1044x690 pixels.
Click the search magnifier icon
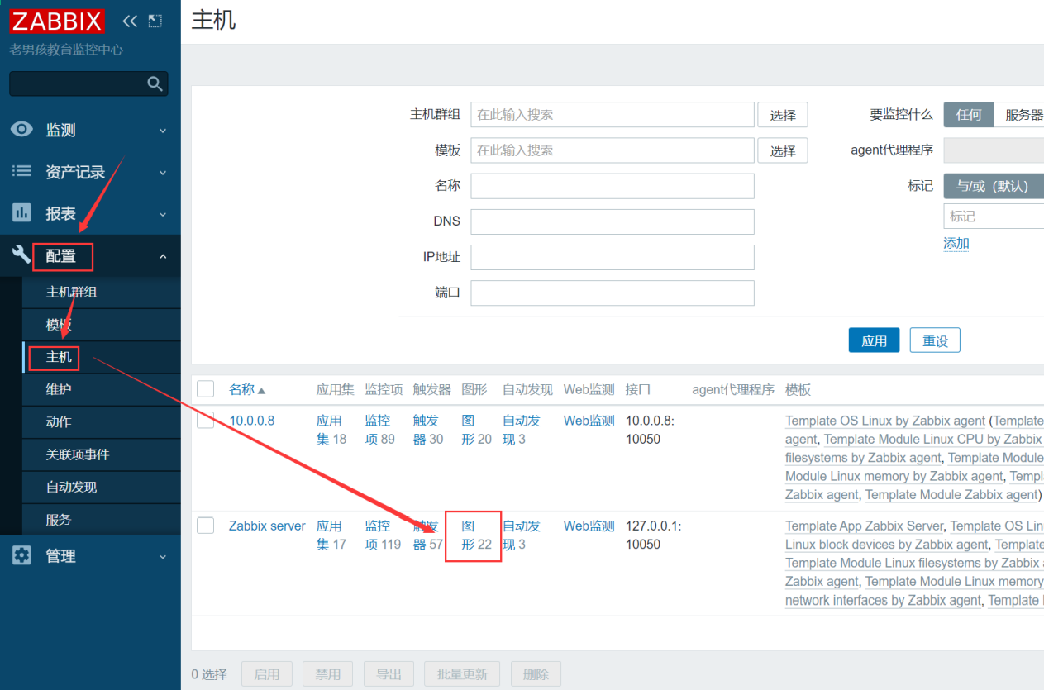click(x=155, y=83)
